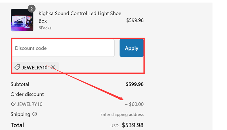Open the Shipping help question mark icon
This screenshot has width=227, height=130.
[35, 114]
